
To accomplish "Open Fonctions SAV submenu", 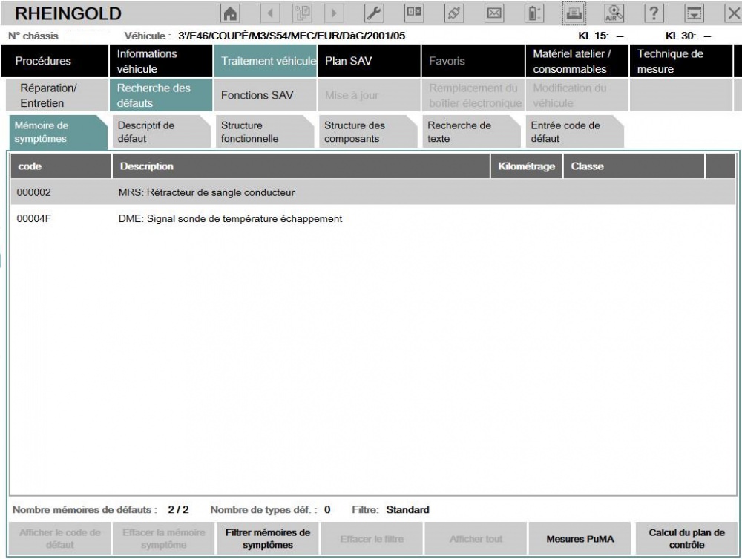I will click(x=265, y=95).
